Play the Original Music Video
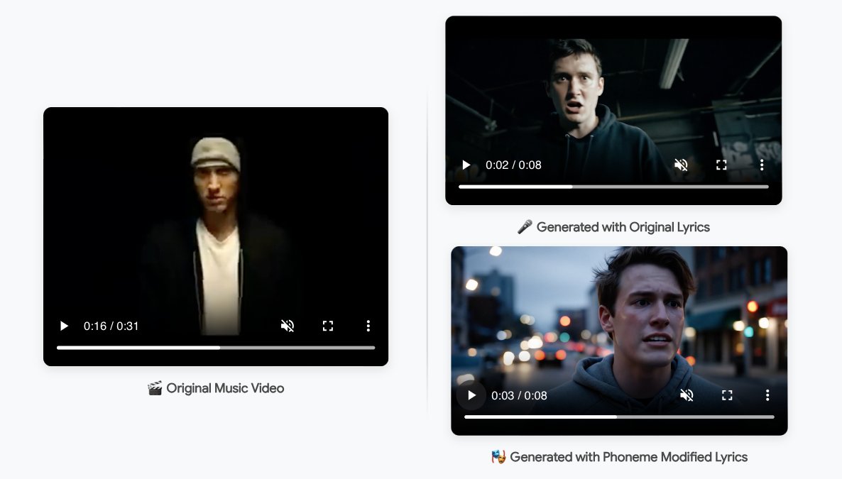The height and width of the screenshot is (479, 842). (64, 326)
